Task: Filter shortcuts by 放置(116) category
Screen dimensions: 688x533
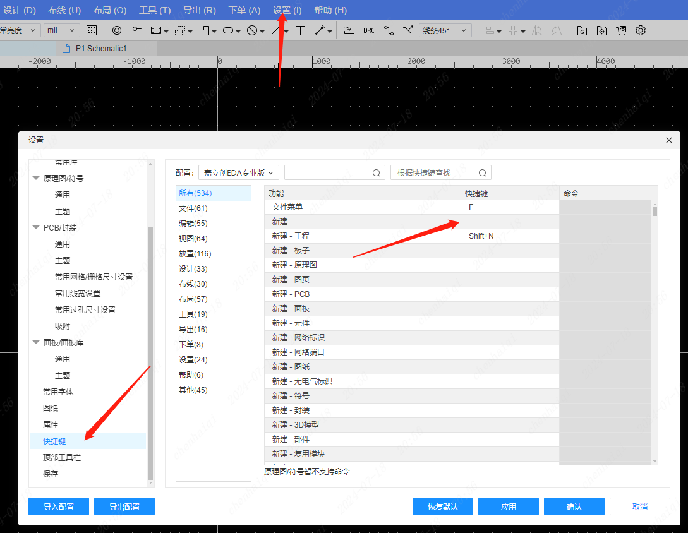Action: tap(195, 254)
